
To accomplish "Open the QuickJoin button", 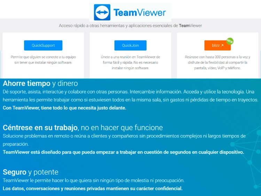I will 130,45.
